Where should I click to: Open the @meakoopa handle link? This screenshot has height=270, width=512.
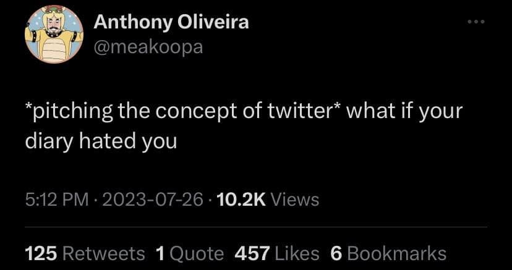(x=148, y=46)
